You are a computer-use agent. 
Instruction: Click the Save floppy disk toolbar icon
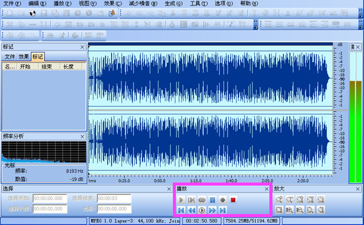coord(44,13)
